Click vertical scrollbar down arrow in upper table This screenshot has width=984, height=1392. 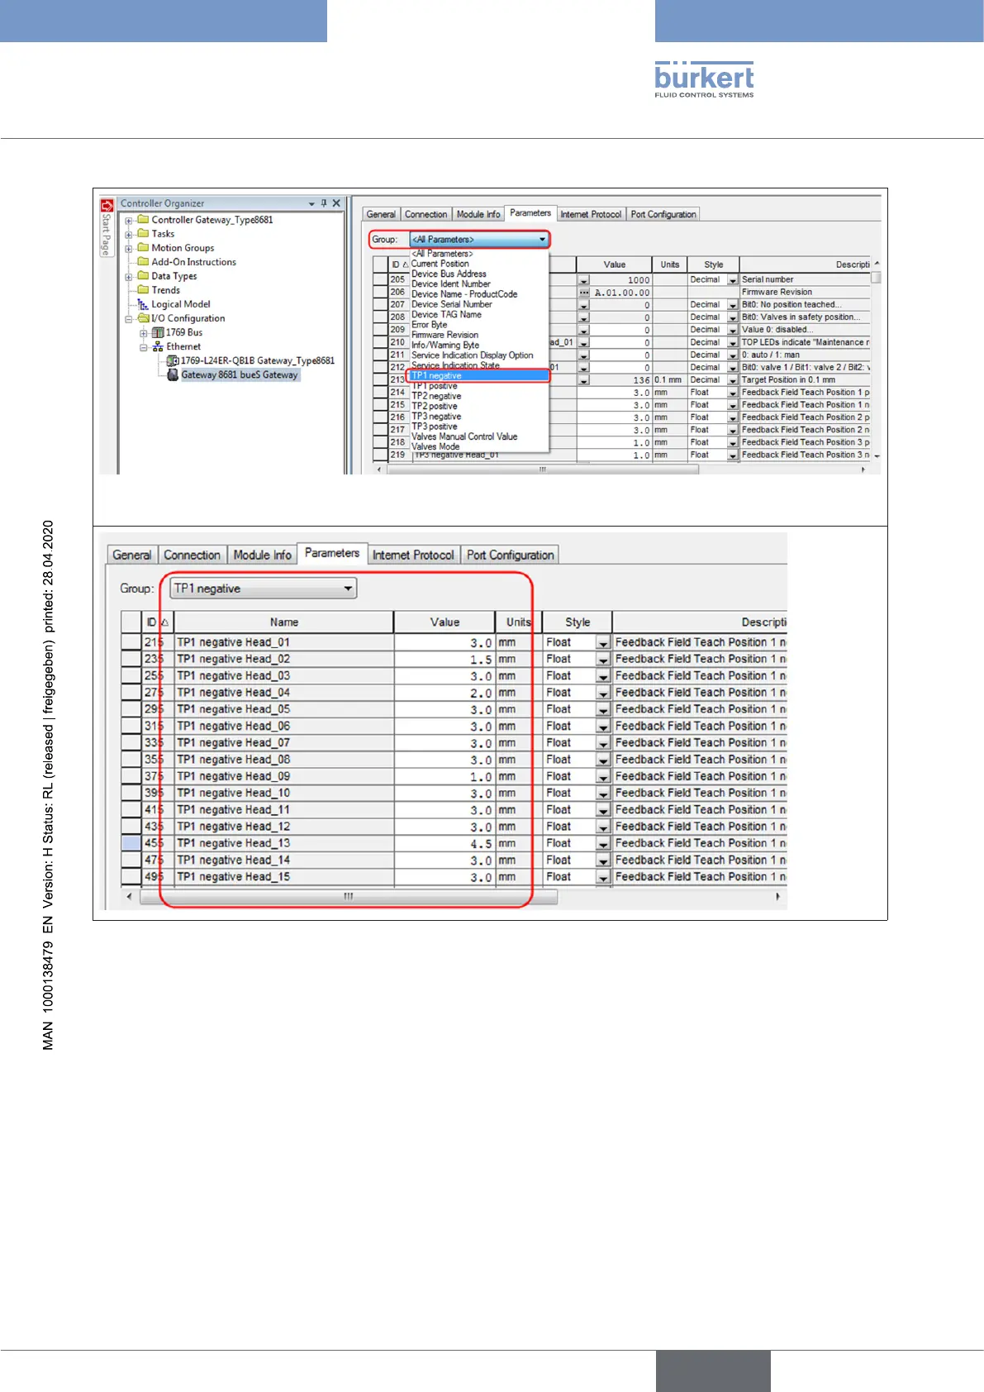pos(877,455)
